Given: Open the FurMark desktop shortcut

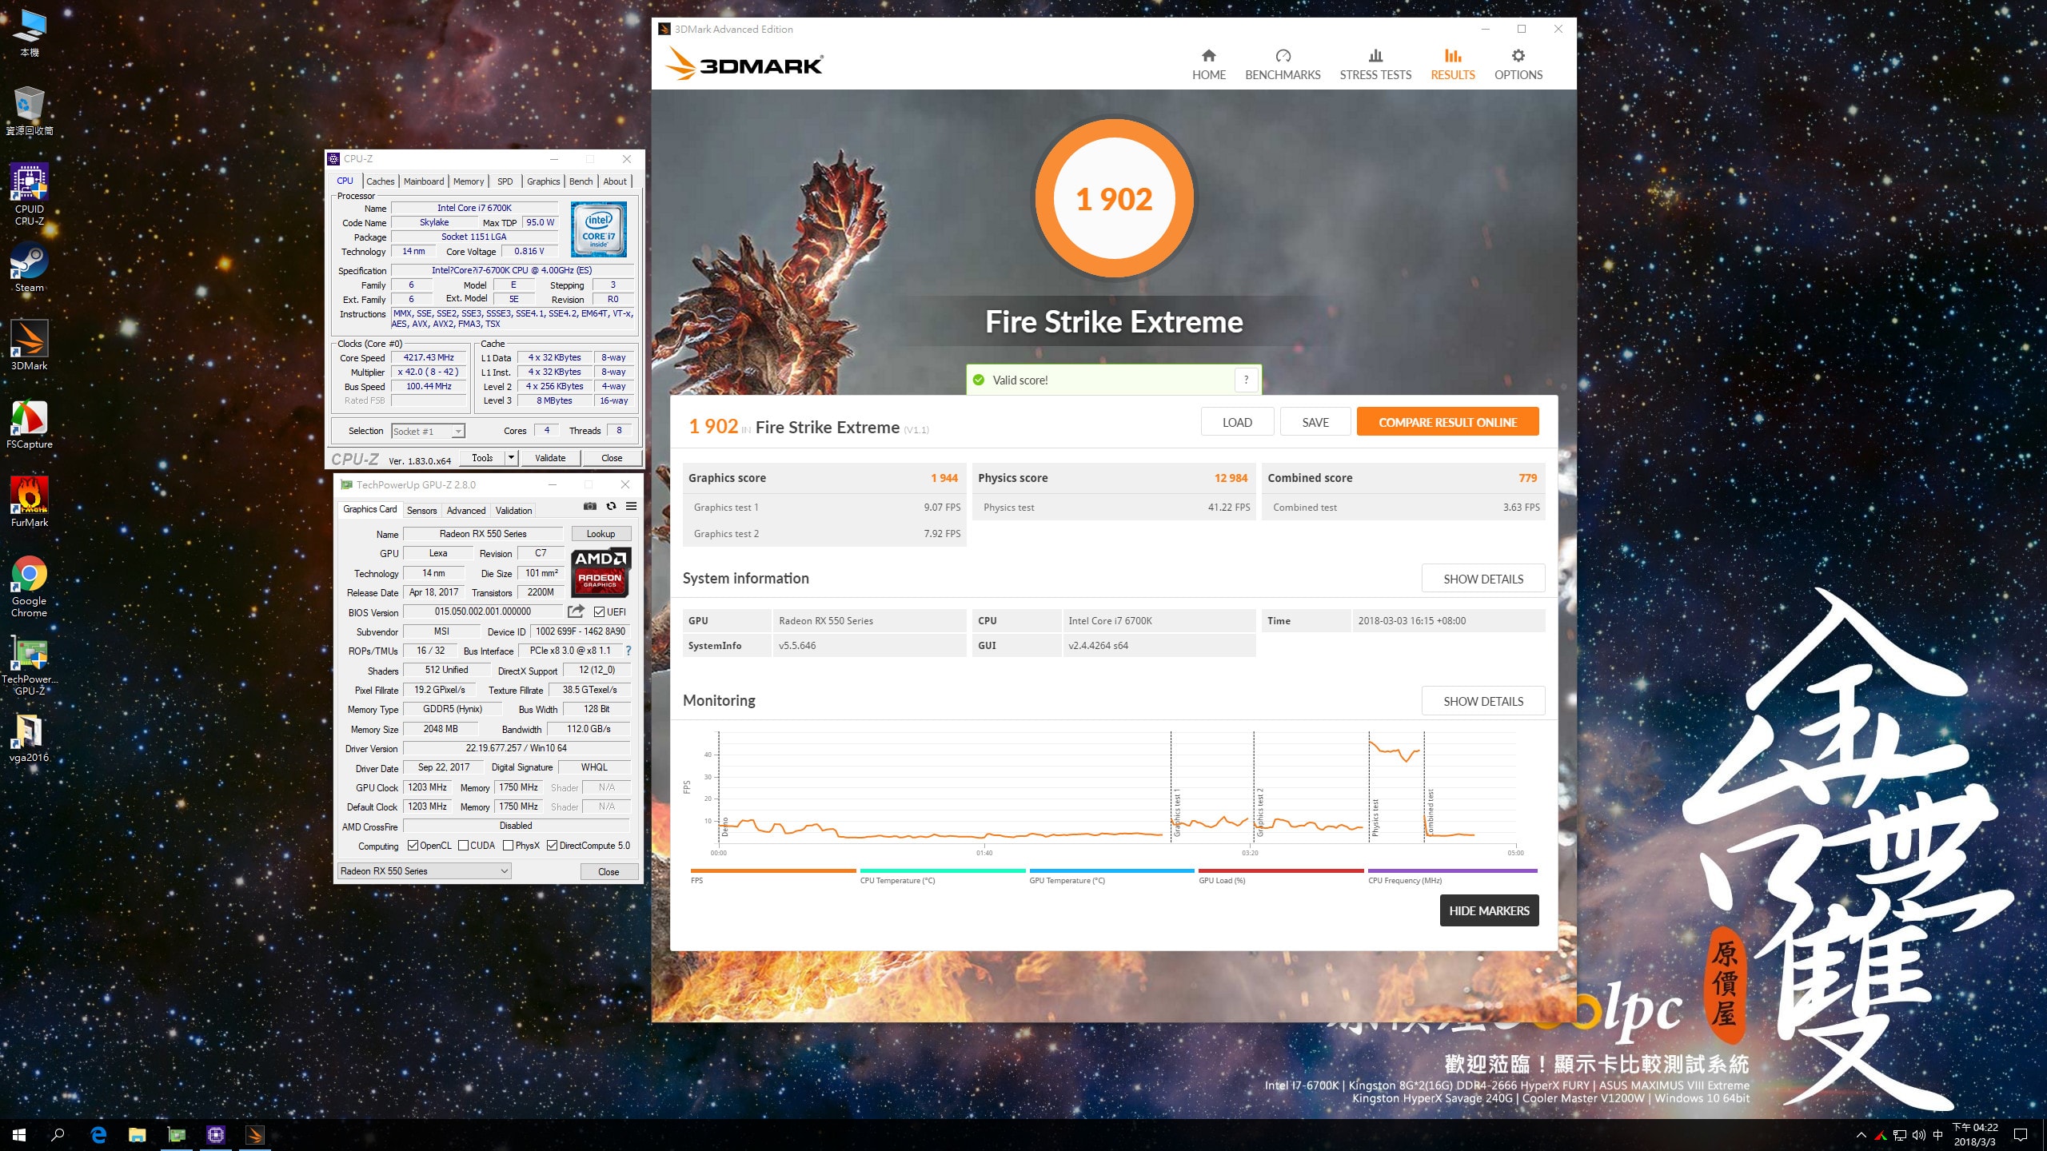Looking at the screenshot, I should click(30, 502).
